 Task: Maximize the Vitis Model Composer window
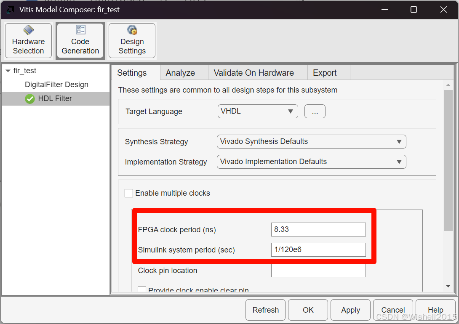tap(414, 10)
